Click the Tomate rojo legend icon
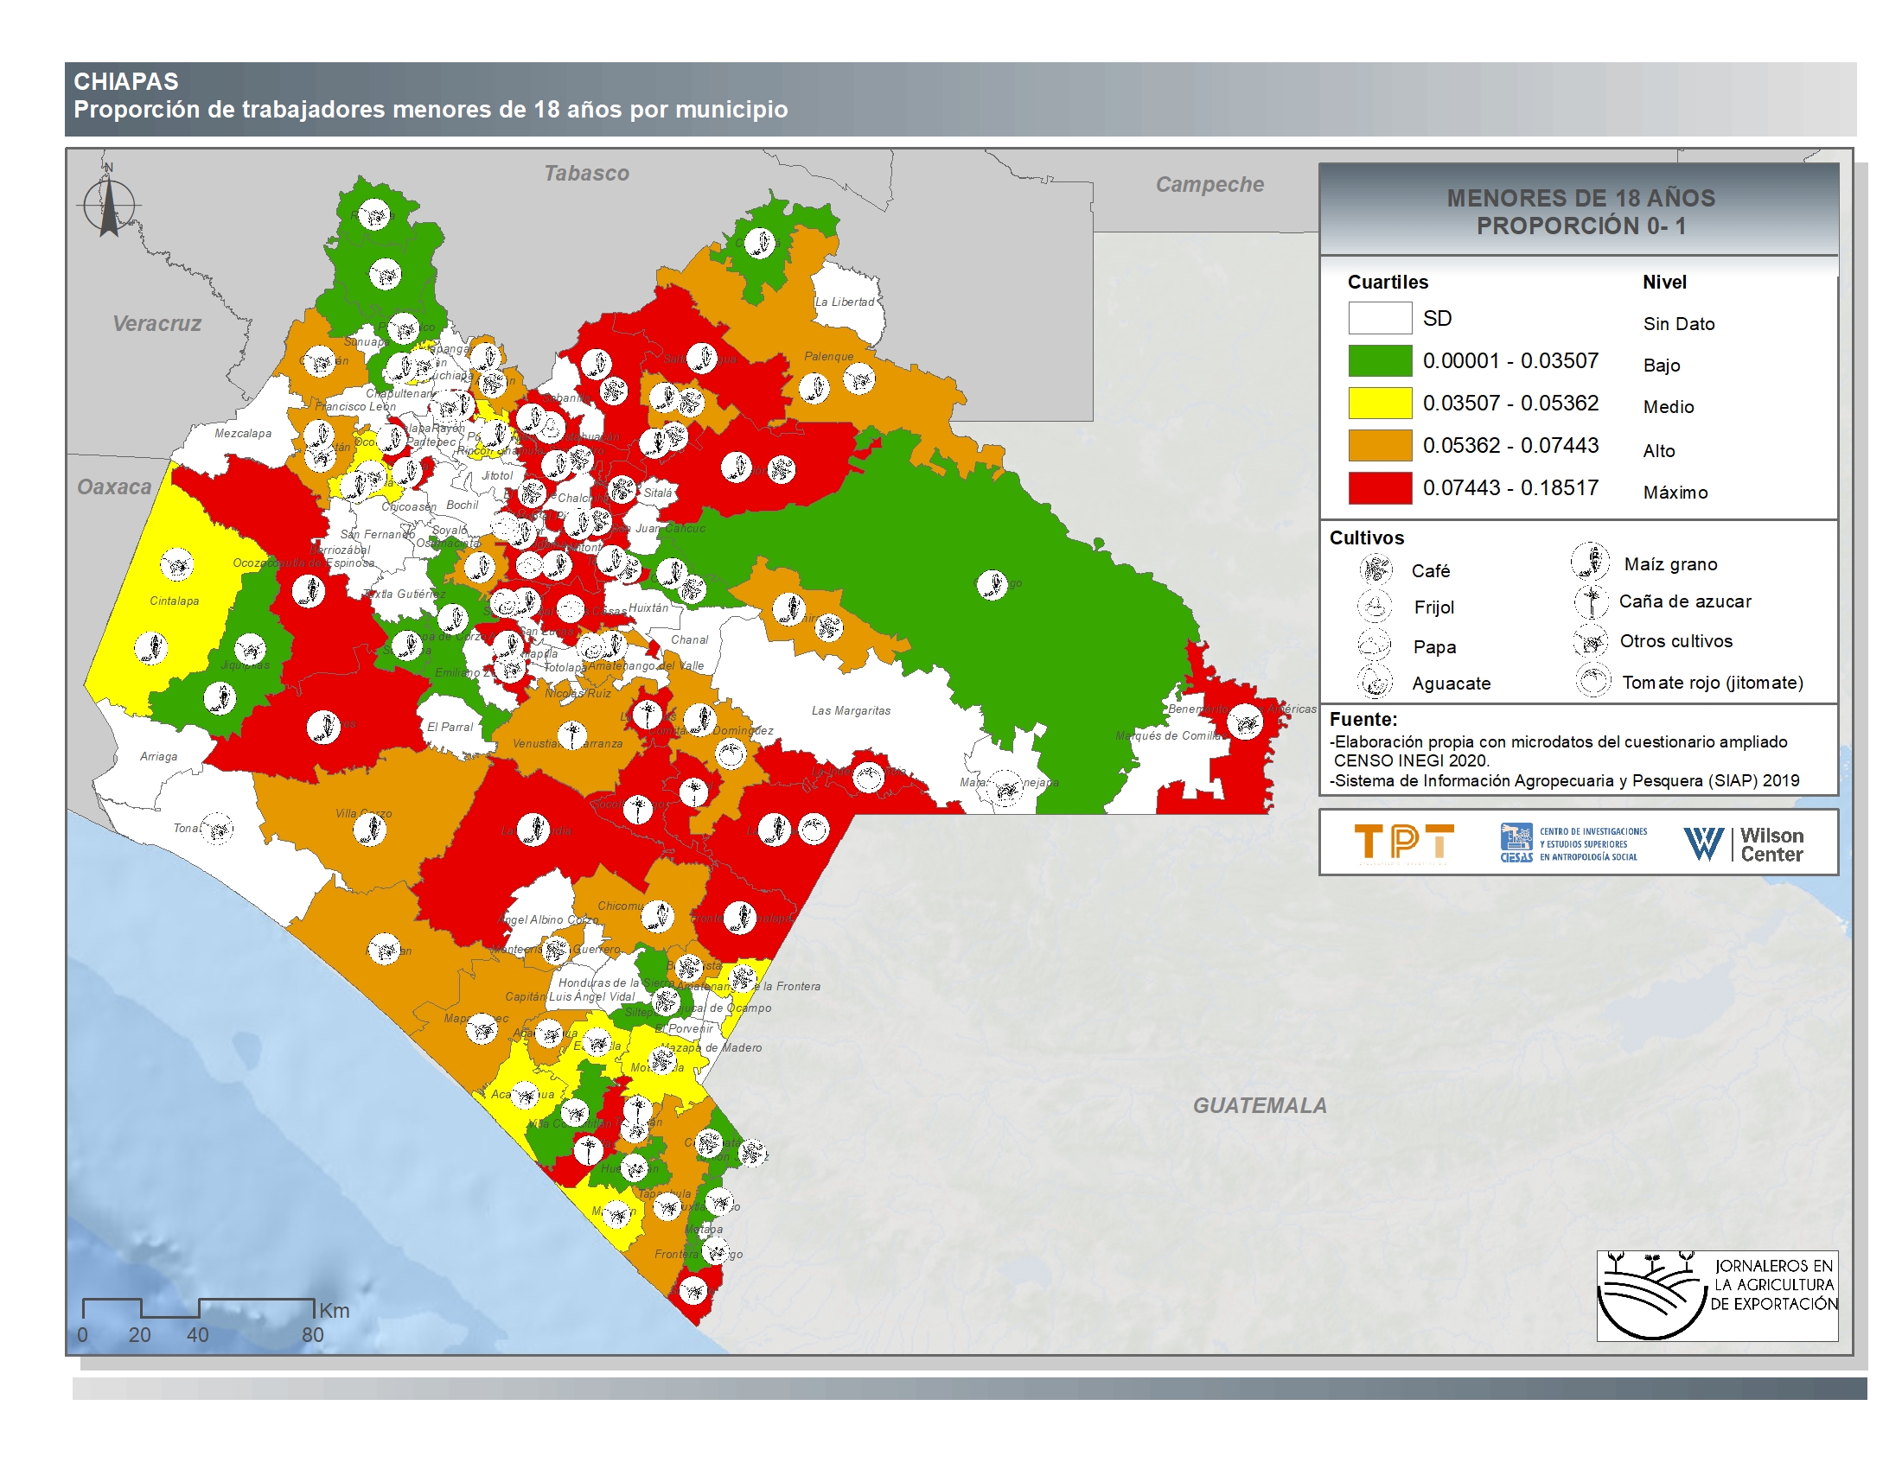Viewport: 1902px width, 1469px height. coord(1592,681)
